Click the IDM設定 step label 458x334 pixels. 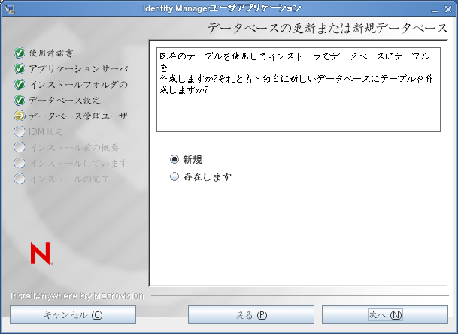coord(46,132)
